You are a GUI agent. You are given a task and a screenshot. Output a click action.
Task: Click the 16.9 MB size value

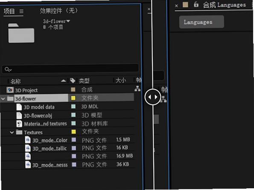[x=125, y=156]
